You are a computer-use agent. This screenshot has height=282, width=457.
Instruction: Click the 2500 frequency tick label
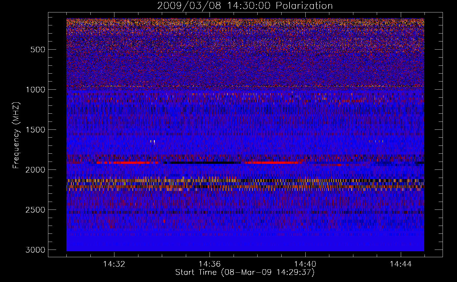pos(35,210)
